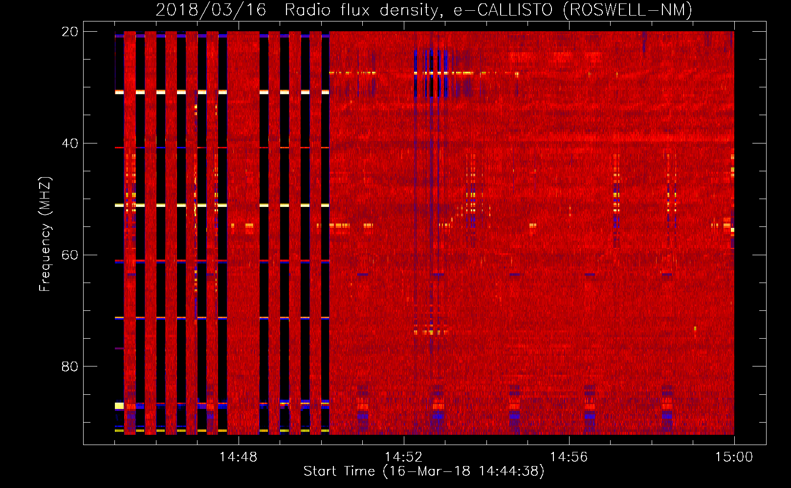Click the '14:56' time tick label

tap(569, 457)
